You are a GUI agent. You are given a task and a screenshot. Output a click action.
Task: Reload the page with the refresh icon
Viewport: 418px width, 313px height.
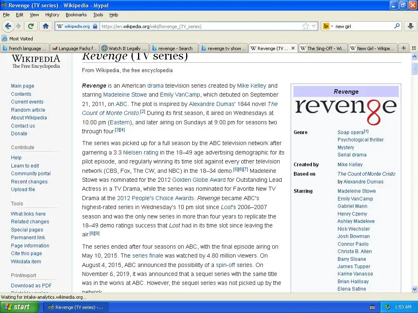pyautogui.click(x=31, y=26)
